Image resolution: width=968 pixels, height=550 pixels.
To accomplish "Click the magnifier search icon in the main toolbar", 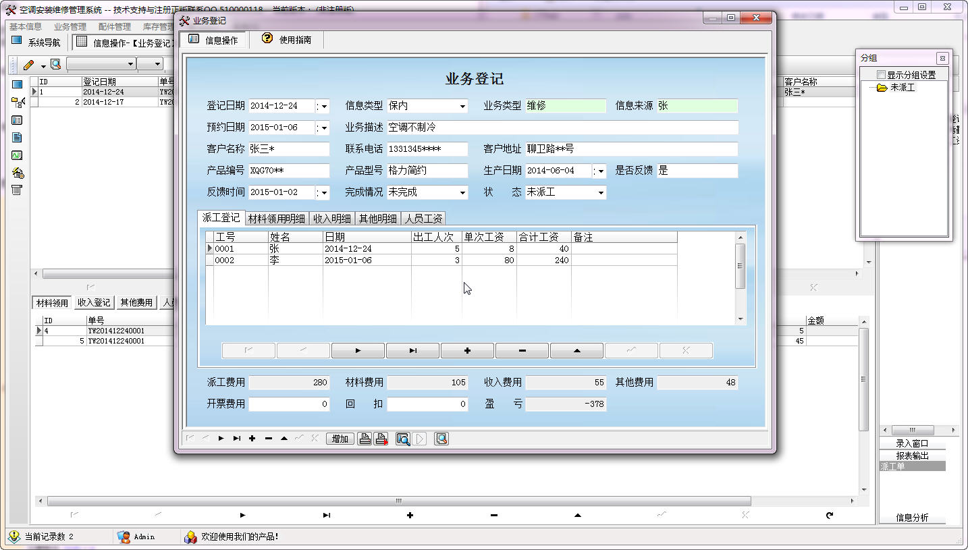I will pos(55,64).
